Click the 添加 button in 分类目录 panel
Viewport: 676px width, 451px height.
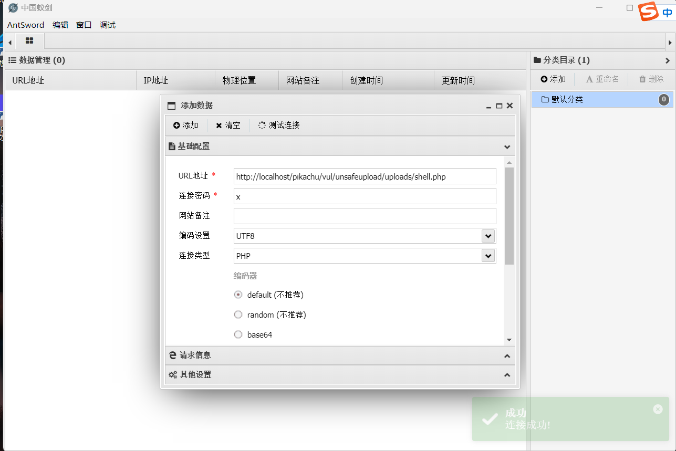click(x=553, y=79)
